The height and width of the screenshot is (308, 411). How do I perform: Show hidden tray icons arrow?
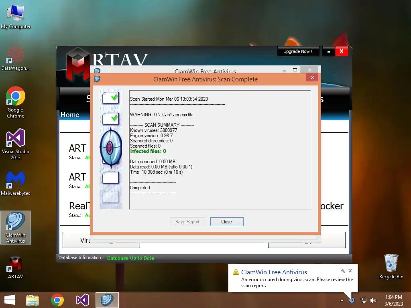point(342,300)
